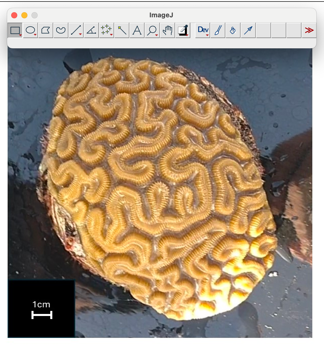Image resolution: width=324 pixels, height=345 pixels.
Task: Select the Multi-point tool
Action: 106,30
